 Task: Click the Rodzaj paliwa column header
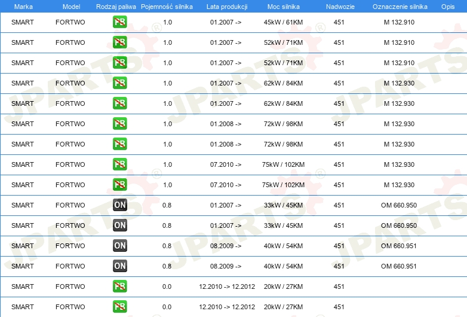[116, 7]
